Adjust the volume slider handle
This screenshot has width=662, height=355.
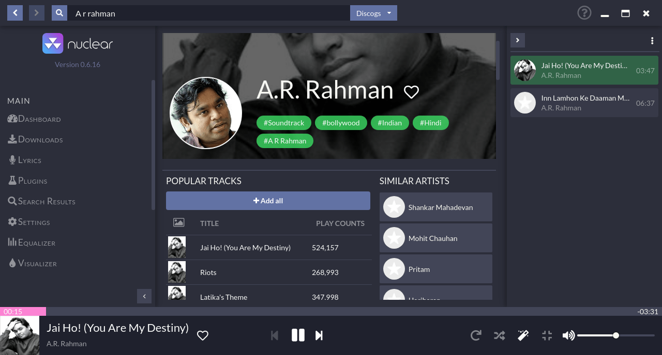tap(615, 335)
